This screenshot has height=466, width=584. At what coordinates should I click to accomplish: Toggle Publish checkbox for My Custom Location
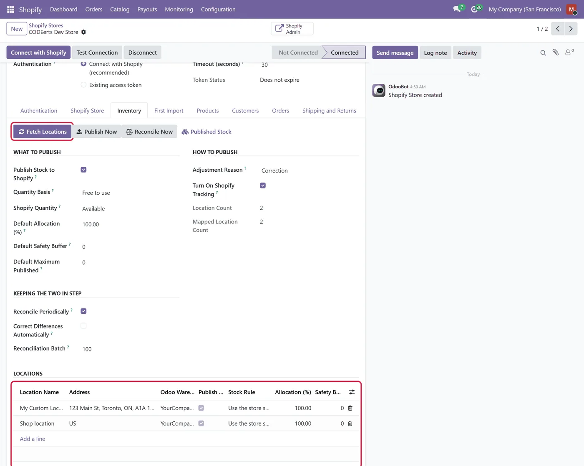(x=201, y=408)
